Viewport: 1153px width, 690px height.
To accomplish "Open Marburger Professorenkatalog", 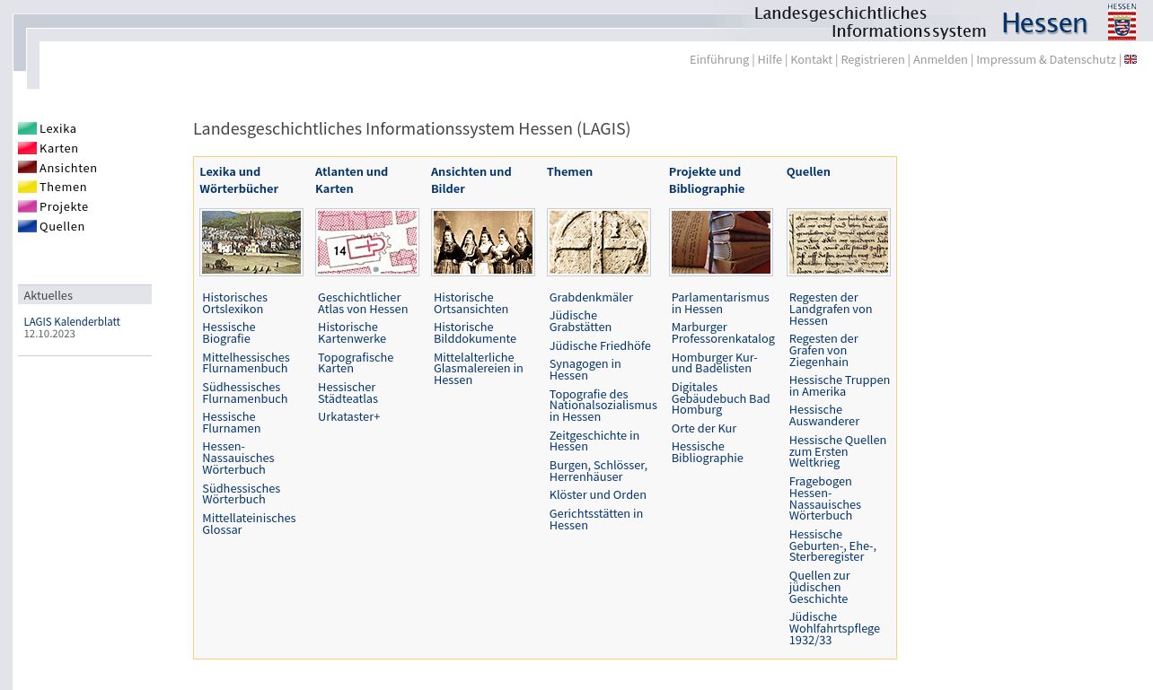I will [723, 333].
